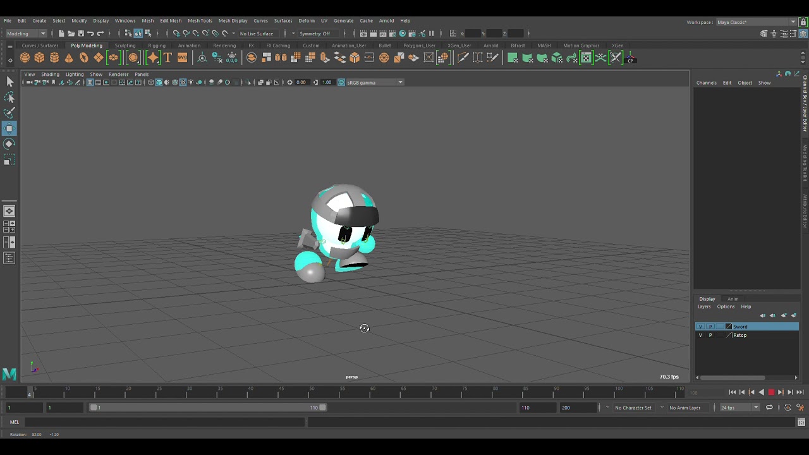This screenshot has height=455, width=809.
Task: Toggle playback P on the Retop layer
Action: tap(710, 335)
